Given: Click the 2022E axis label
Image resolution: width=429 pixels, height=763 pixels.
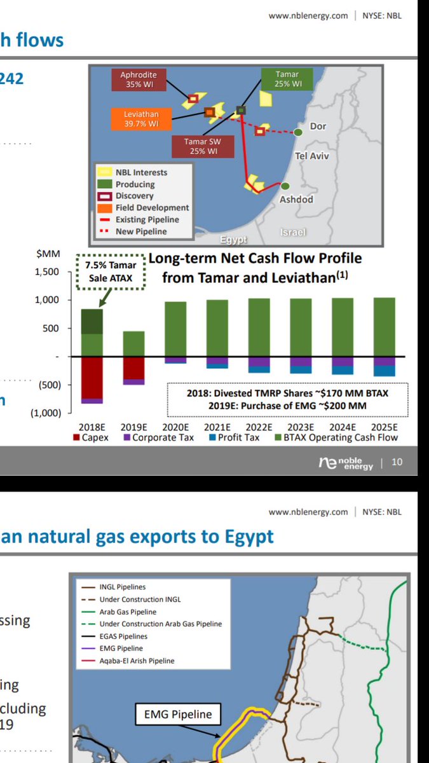Looking at the screenshot, I should coord(259,427).
